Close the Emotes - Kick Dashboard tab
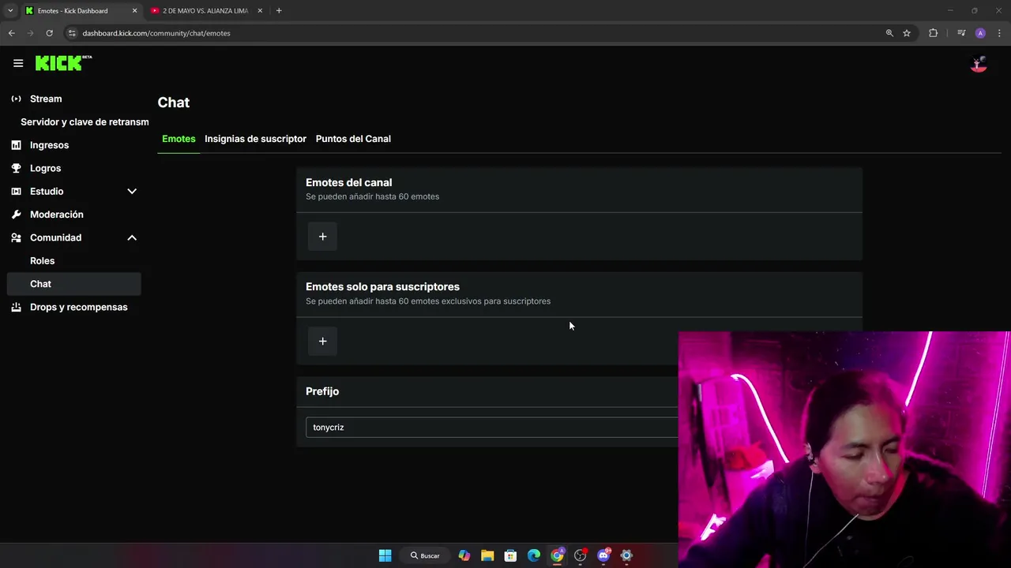 [134, 11]
